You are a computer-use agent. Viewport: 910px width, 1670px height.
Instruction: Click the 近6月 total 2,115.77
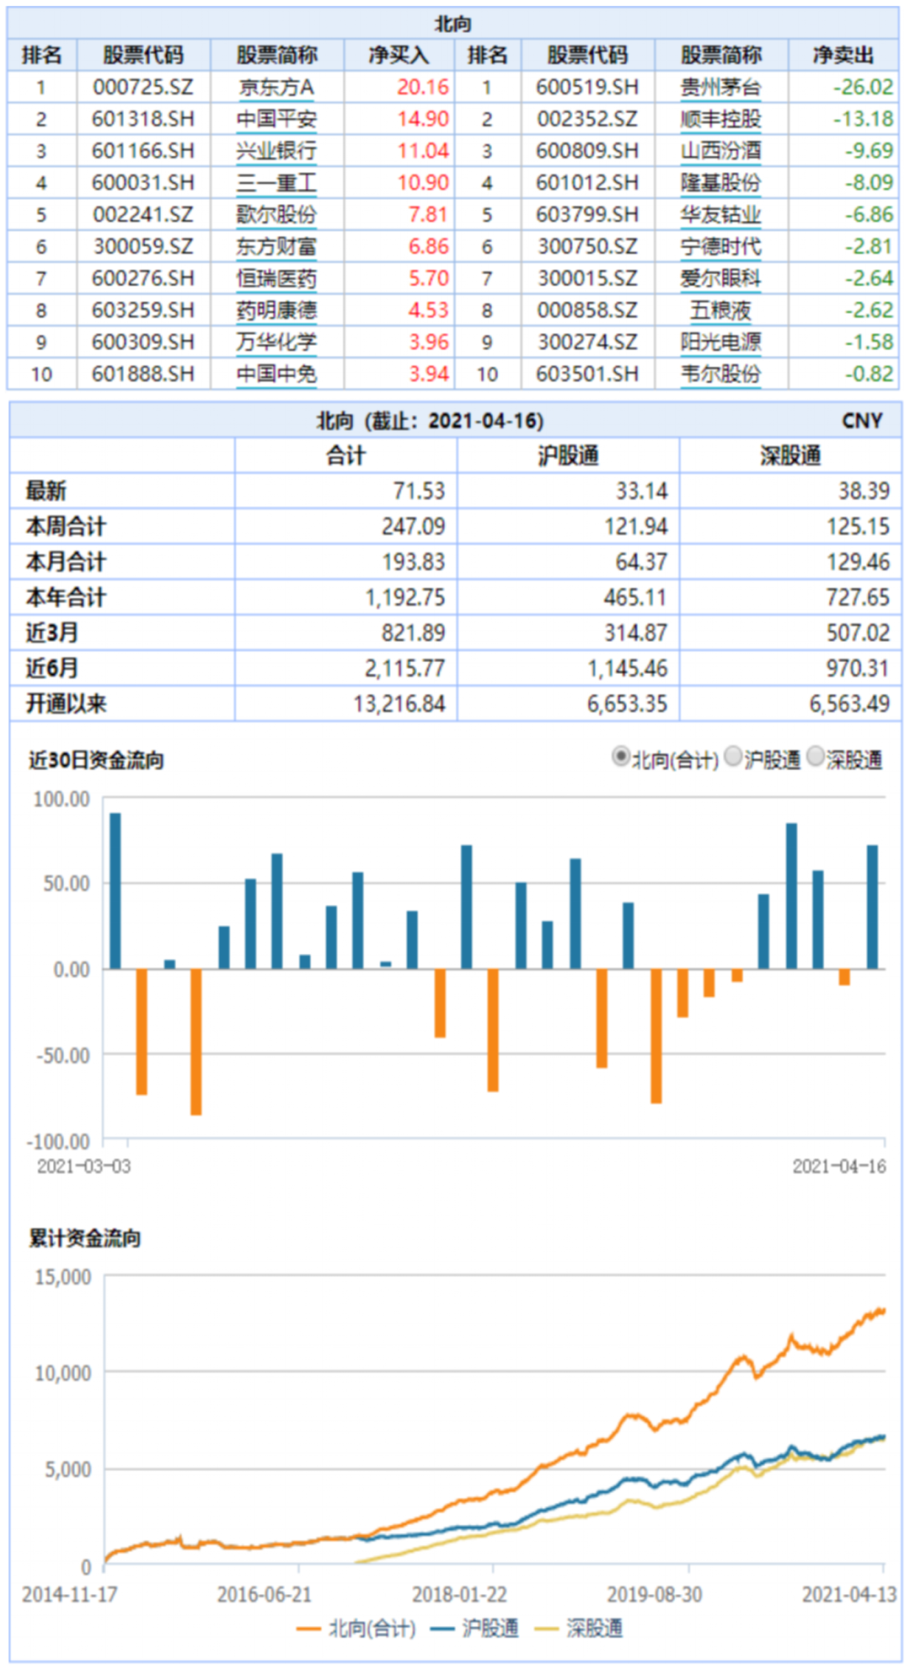click(405, 668)
